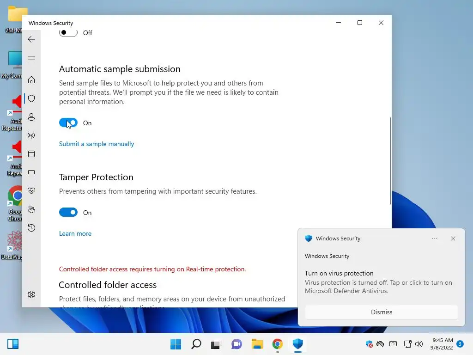Open the hamburger navigation menu
The image size is (473, 355).
click(x=31, y=58)
